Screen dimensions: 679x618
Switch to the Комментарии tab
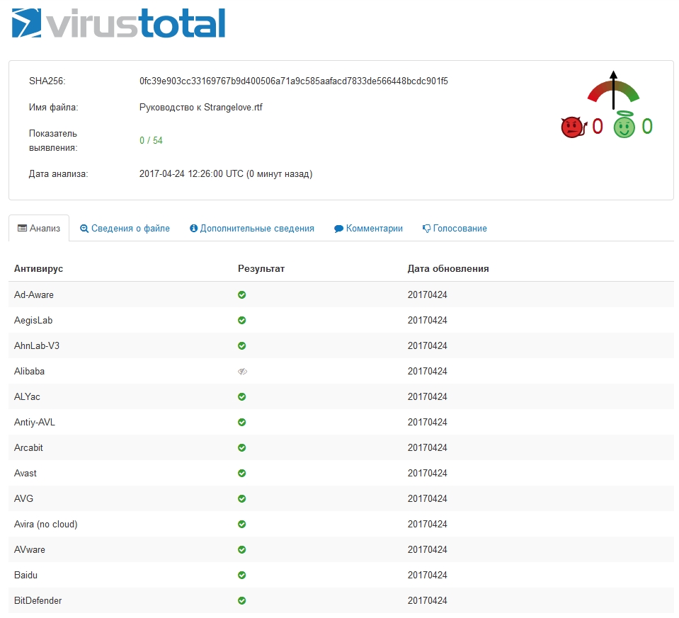(368, 228)
